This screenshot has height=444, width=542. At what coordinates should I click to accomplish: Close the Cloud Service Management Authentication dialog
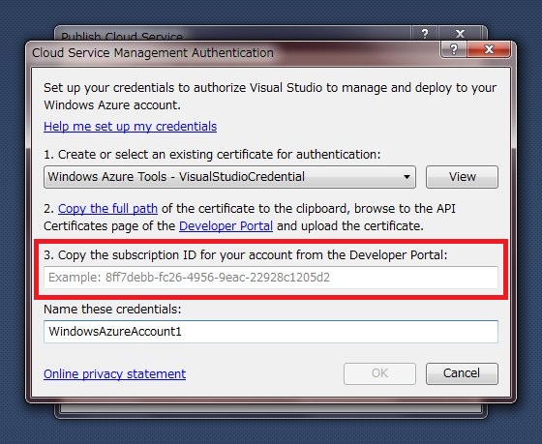tap(489, 49)
